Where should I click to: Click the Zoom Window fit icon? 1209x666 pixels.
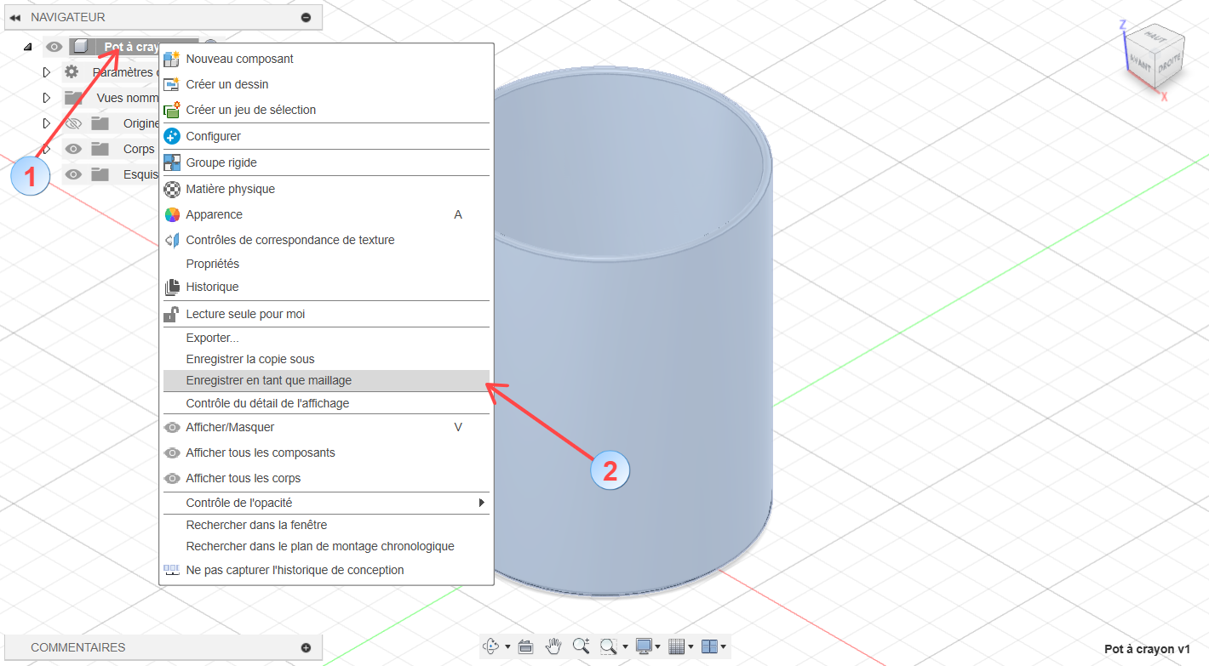pos(608,646)
